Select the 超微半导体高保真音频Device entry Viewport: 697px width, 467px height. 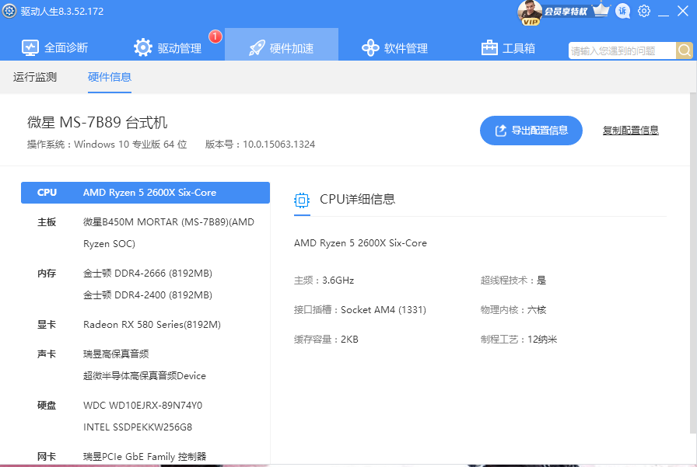click(x=145, y=376)
